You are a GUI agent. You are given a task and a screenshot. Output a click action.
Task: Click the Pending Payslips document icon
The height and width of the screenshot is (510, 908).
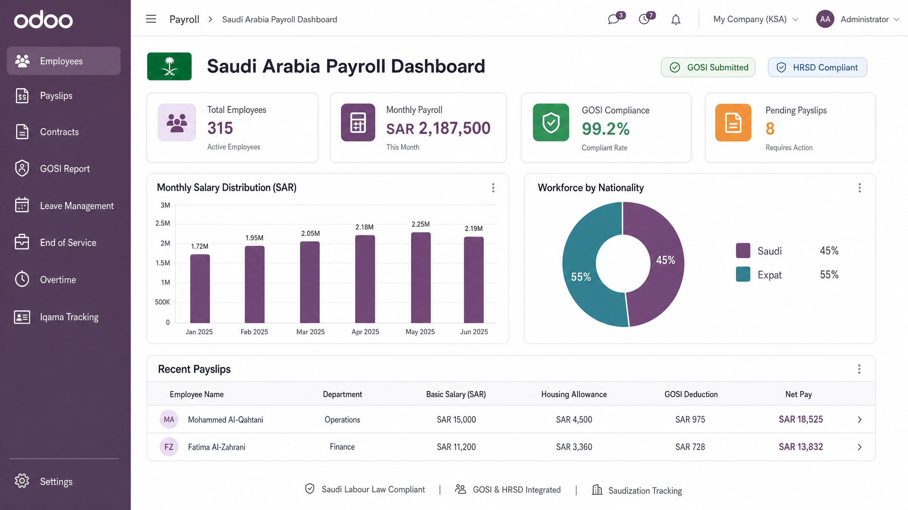(733, 122)
